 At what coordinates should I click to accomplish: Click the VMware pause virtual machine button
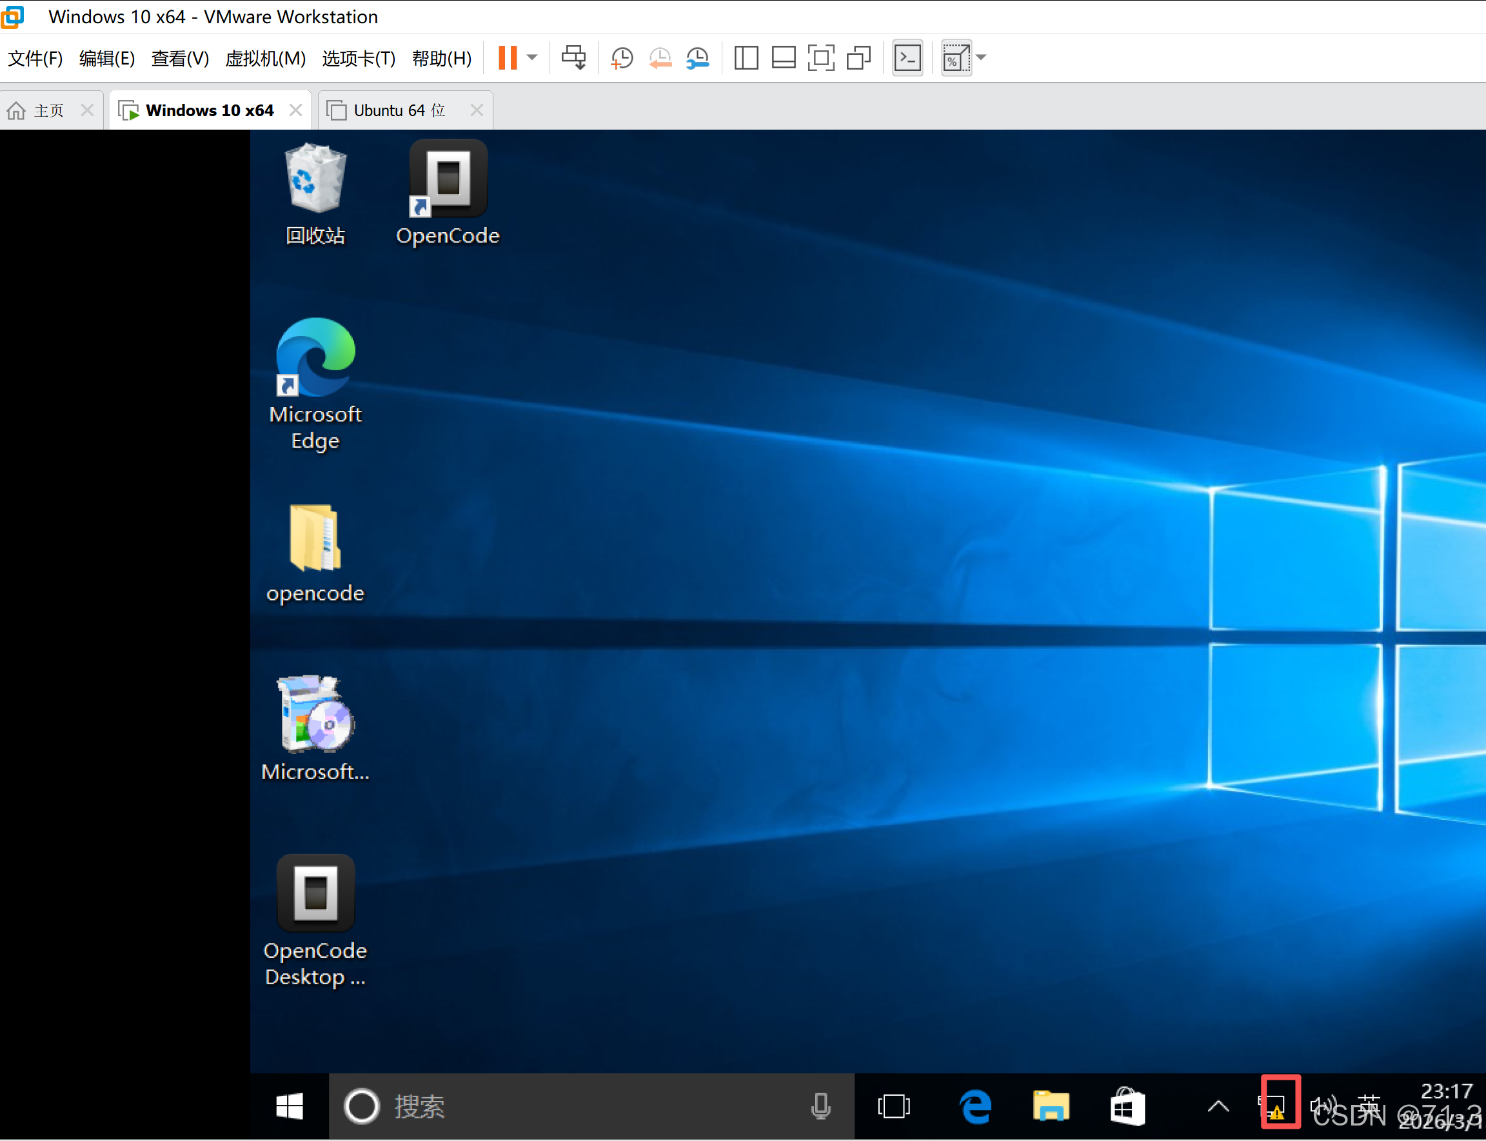point(508,58)
